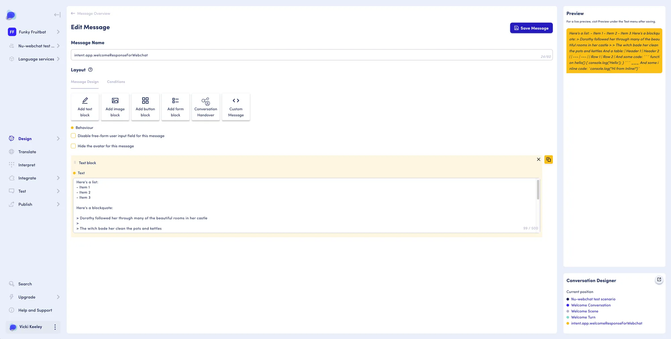
Task: Open the Welcome Turn link
Action: (x=583, y=317)
